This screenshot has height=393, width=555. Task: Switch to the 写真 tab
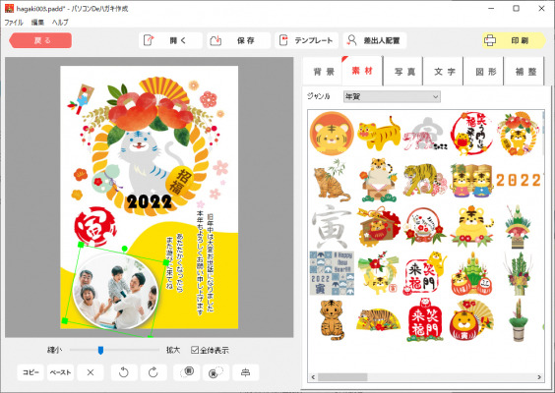[404, 72]
